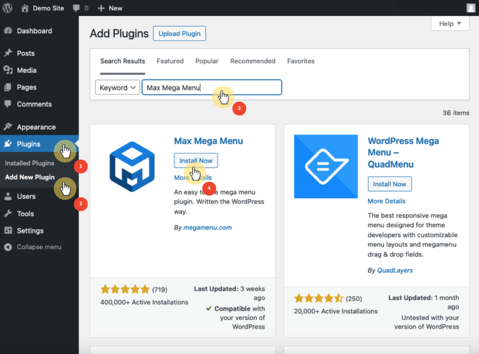Click the Dashboard gauge icon
This screenshot has width=479, height=354.
point(8,31)
